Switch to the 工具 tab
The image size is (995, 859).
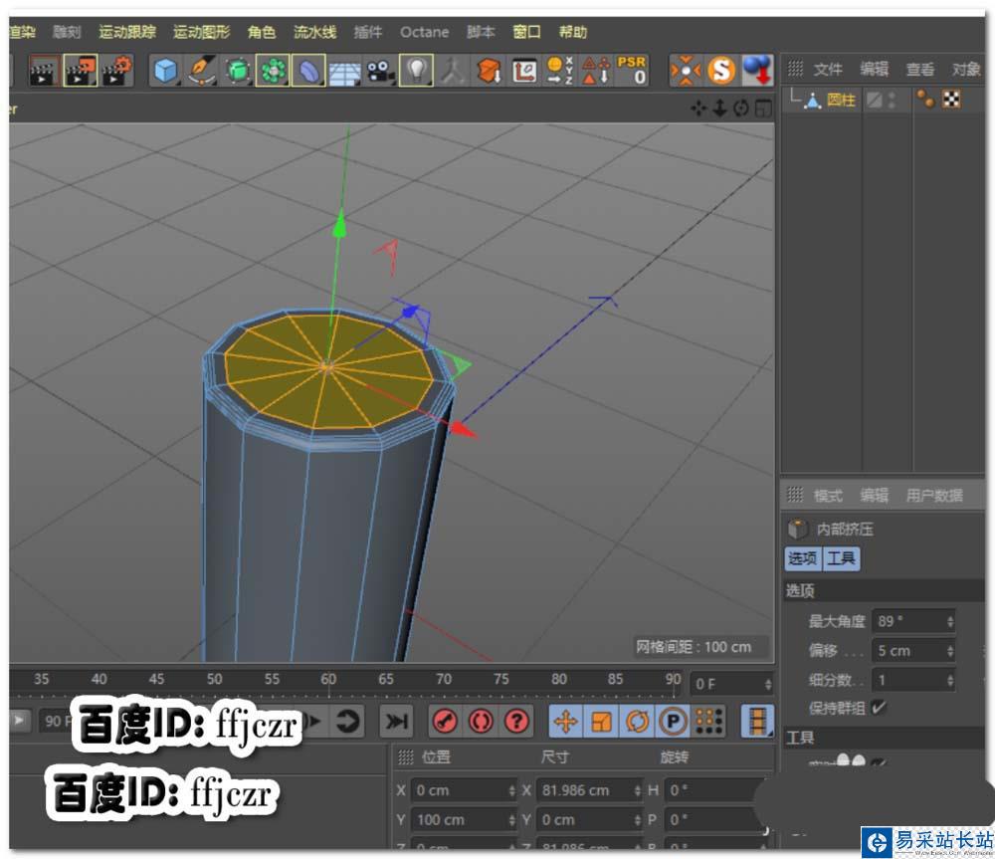(842, 558)
